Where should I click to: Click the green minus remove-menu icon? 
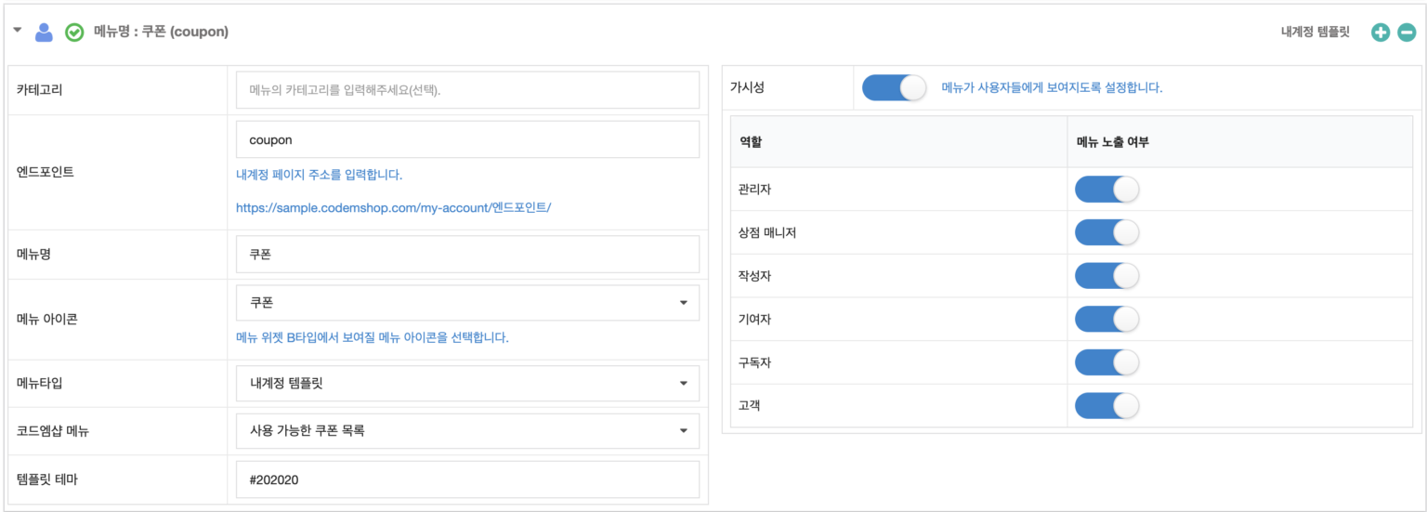(1407, 33)
